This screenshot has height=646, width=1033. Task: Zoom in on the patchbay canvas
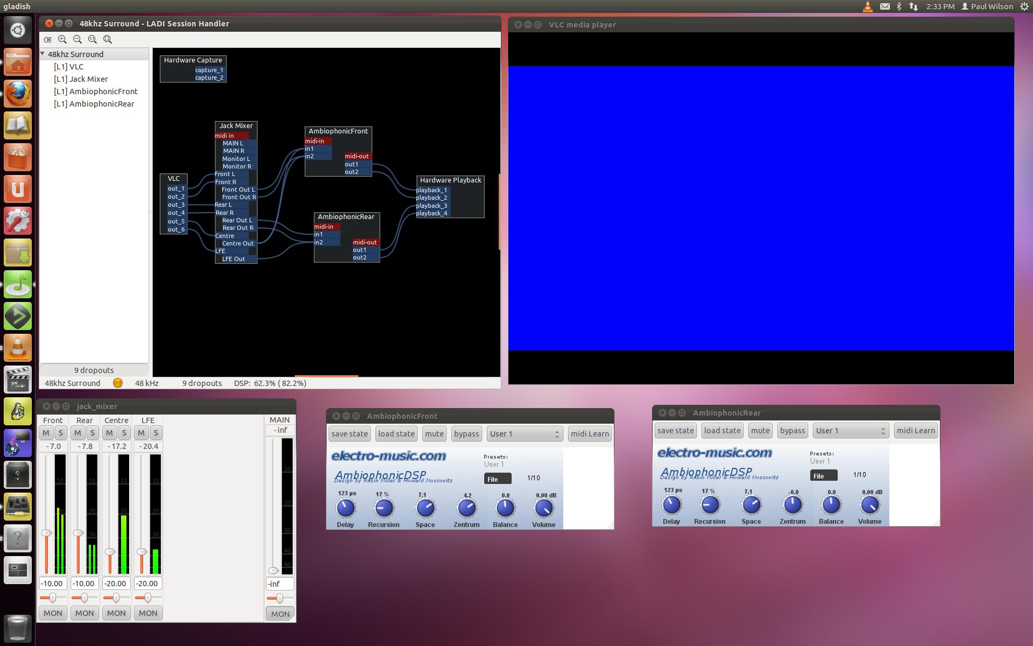tap(62, 39)
